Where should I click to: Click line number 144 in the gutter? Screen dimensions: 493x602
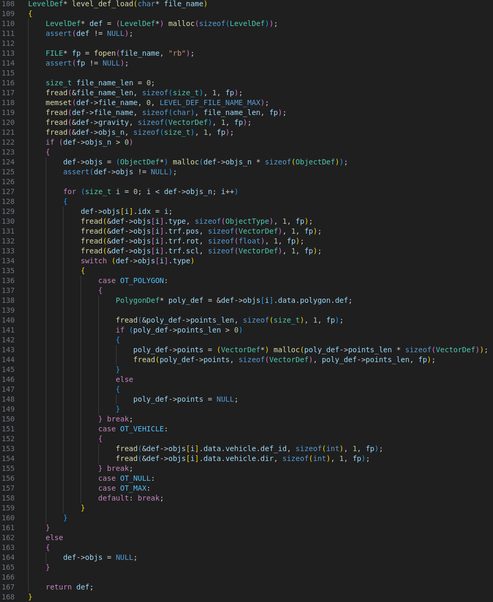(8, 360)
